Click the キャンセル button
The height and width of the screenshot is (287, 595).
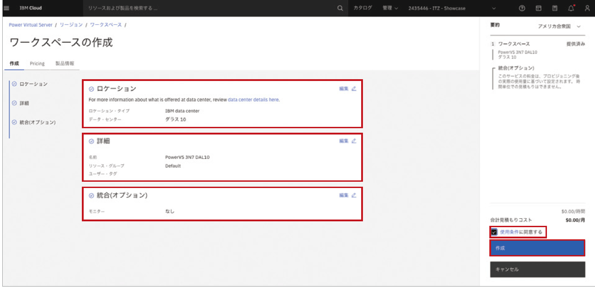[x=537, y=269]
